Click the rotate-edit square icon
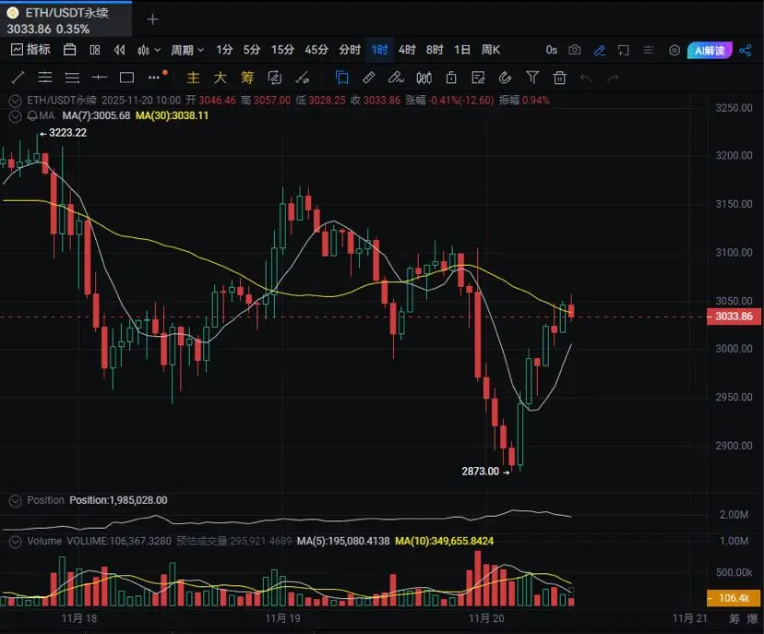764x634 pixels. pos(275,78)
